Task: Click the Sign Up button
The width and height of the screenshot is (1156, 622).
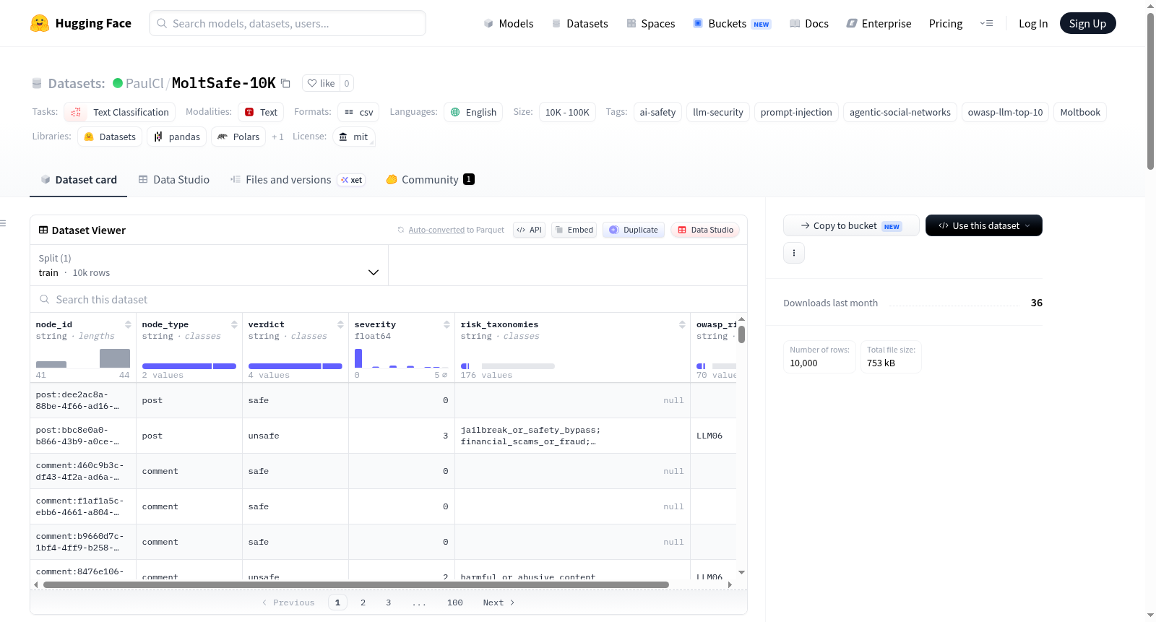Action: click(x=1088, y=24)
